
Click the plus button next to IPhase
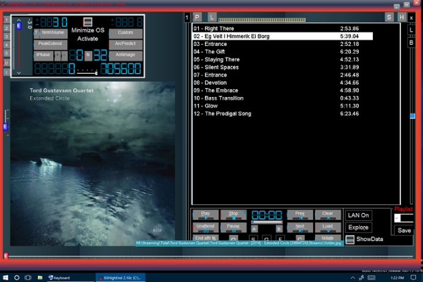coord(57,56)
